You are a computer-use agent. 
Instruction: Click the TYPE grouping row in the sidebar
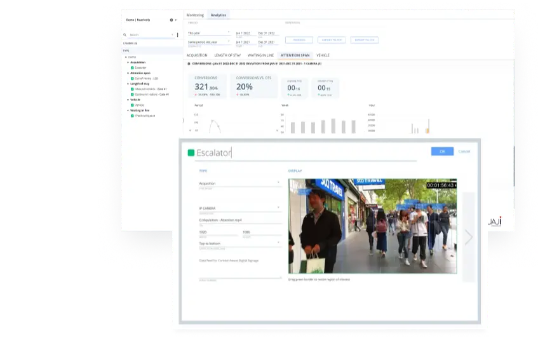click(152, 50)
